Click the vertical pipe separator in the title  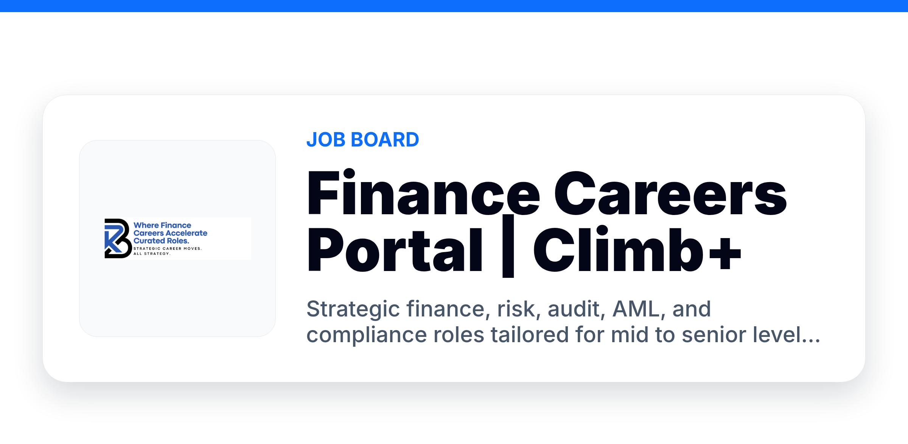[x=508, y=246]
